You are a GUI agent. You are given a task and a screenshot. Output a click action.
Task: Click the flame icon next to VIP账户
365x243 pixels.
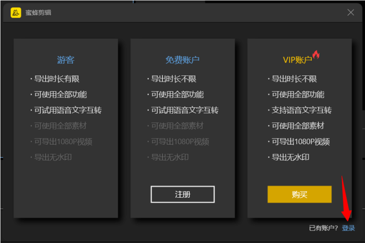(x=316, y=55)
